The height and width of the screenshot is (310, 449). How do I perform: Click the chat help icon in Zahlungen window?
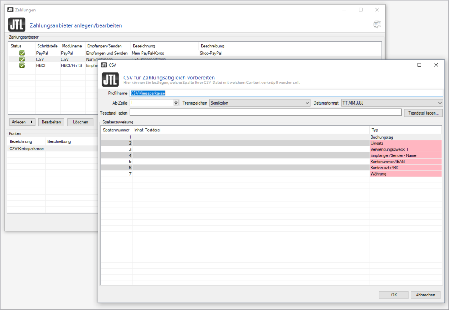pos(377,25)
